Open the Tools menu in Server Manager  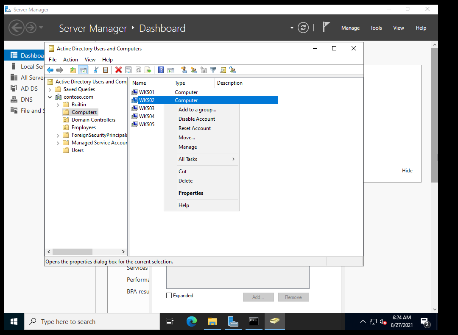376,28
